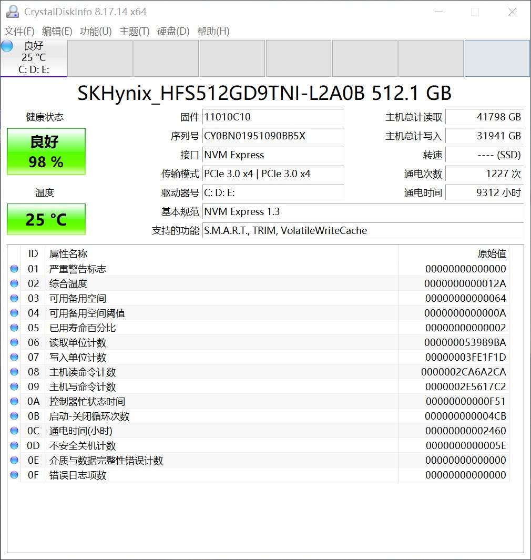Click the rotation rate value ---- (SSD)
The image size is (531, 560).
click(485, 155)
